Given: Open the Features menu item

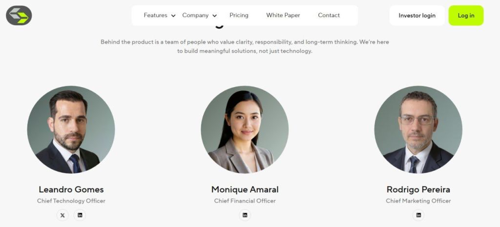Looking at the screenshot, I should (155, 15).
